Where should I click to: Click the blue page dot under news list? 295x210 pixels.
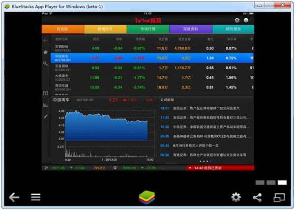coord(210,161)
